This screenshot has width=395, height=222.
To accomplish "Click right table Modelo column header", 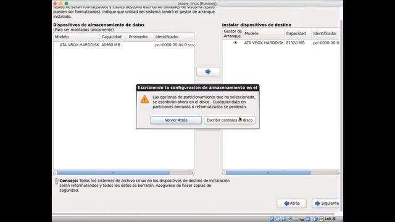I will point(264,33).
